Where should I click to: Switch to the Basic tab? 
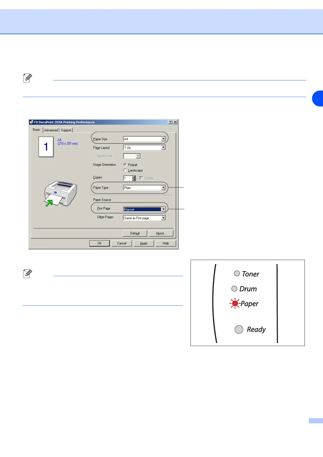pos(37,130)
